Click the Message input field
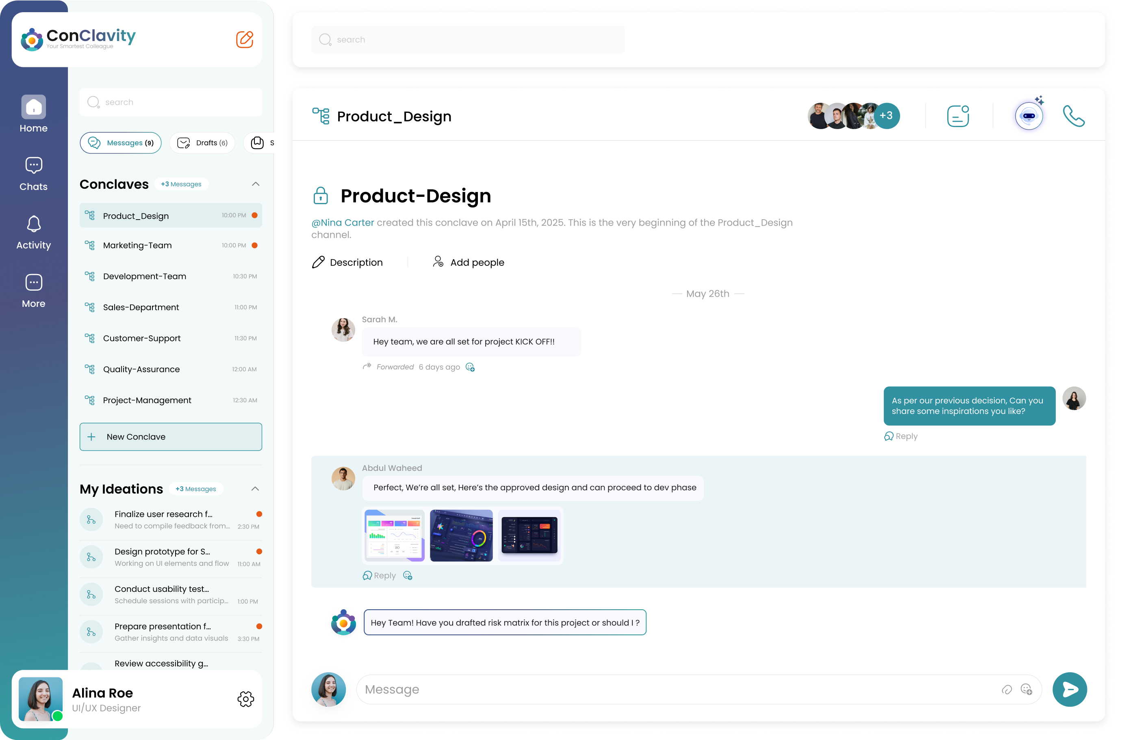 click(x=662, y=690)
